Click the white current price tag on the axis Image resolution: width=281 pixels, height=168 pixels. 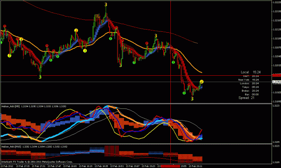click(x=277, y=82)
